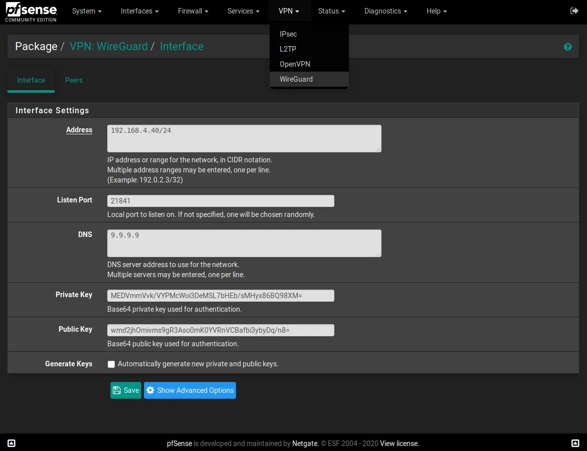
Task: Expand the System menu
Action: point(87,11)
